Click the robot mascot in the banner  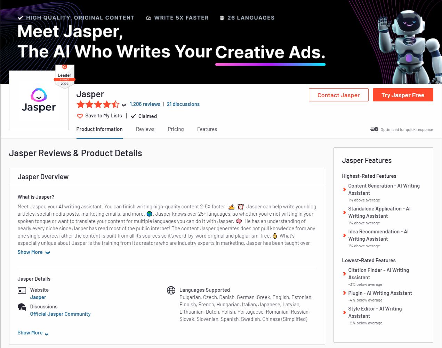[410, 47]
